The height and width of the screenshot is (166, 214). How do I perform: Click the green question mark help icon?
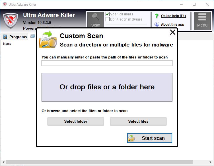[x=157, y=16]
